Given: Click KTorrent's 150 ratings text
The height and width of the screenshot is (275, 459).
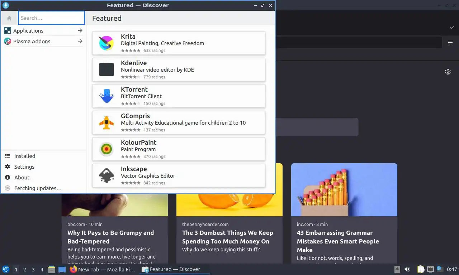Looking at the screenshot, I should [154, 103].
